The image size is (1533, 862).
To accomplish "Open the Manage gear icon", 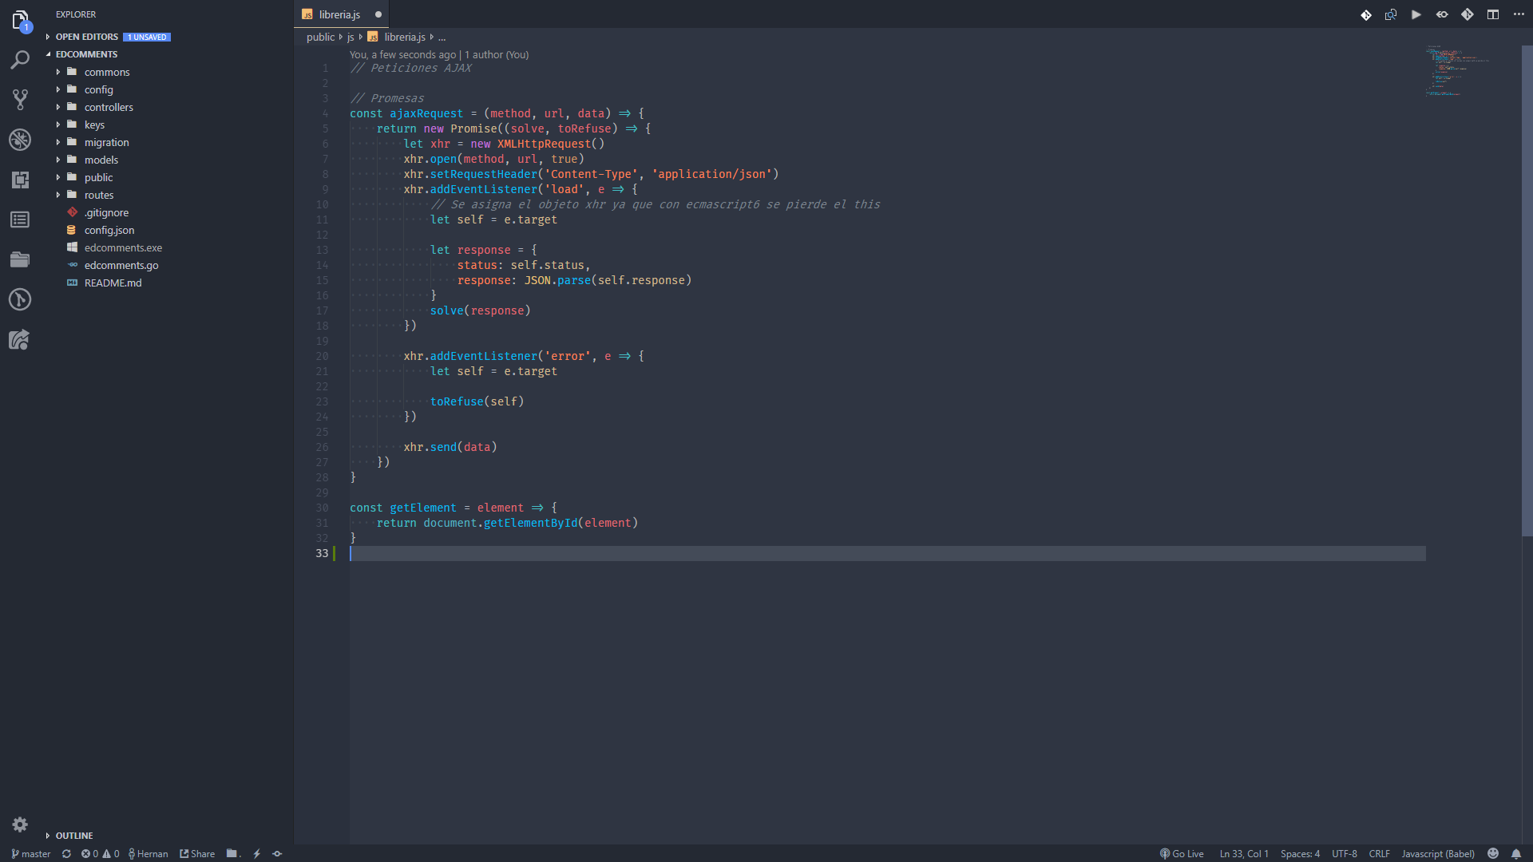I will pos(20,824).
